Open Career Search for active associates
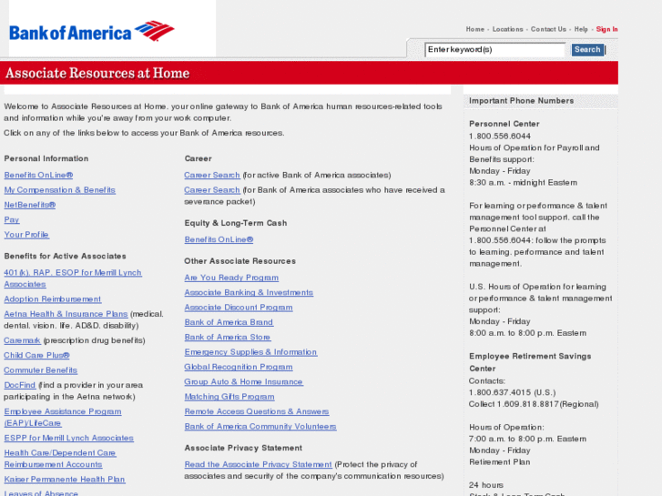This screenshot has width=662, height=496. click(x=212, y=175)
